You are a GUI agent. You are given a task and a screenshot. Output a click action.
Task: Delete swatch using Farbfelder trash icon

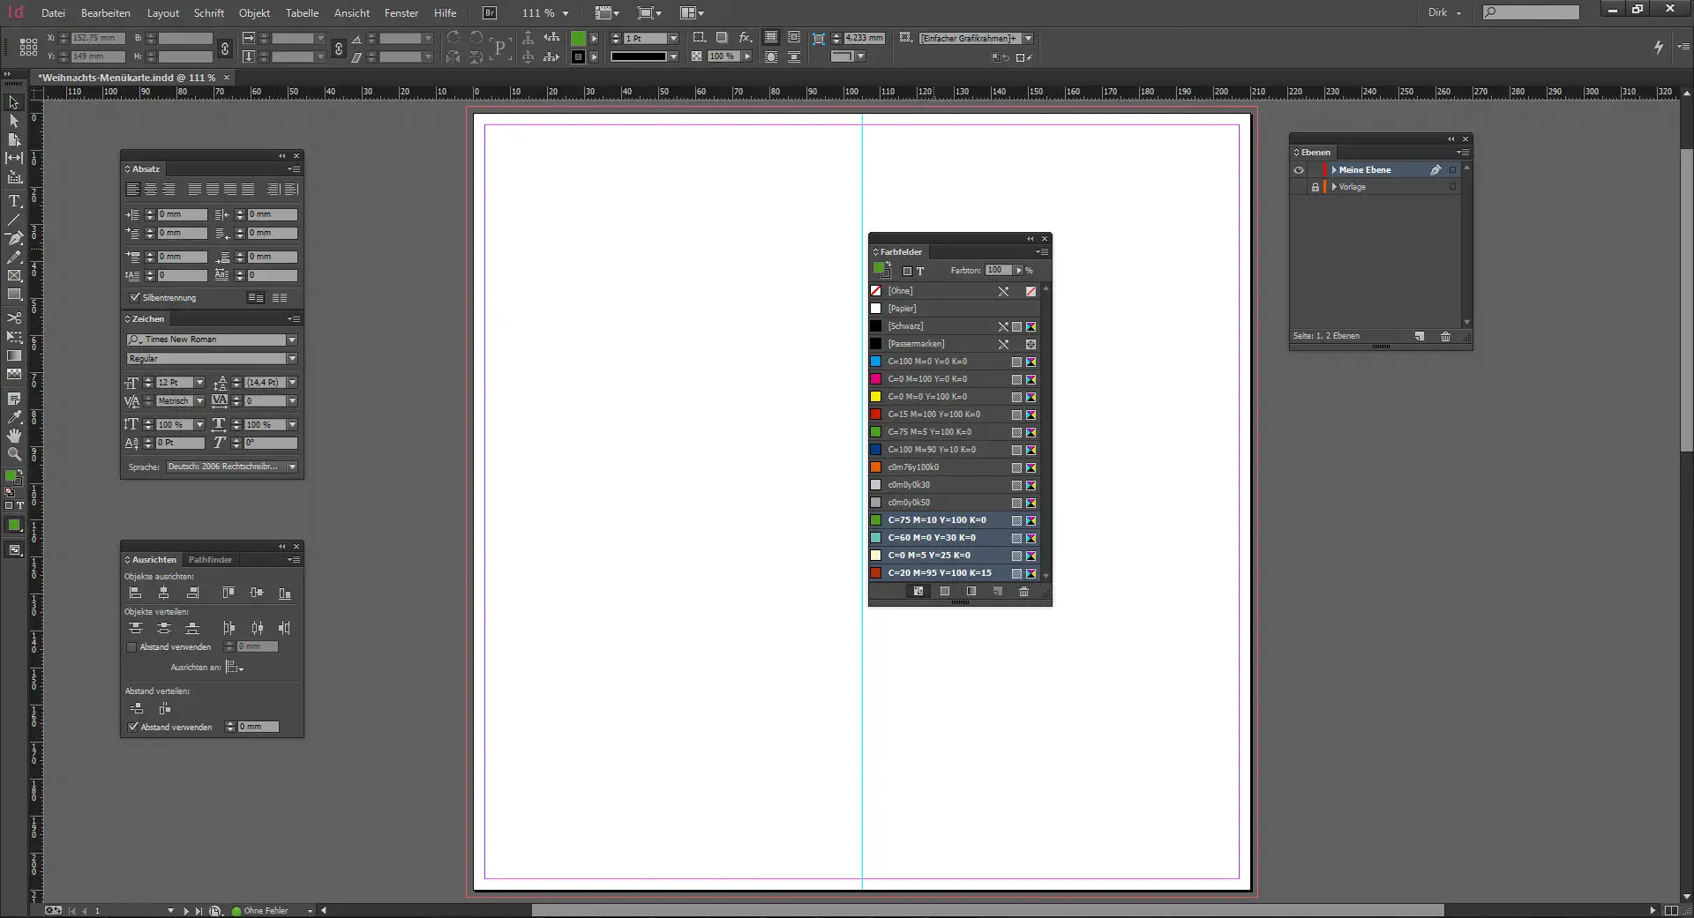point(1023,592)
